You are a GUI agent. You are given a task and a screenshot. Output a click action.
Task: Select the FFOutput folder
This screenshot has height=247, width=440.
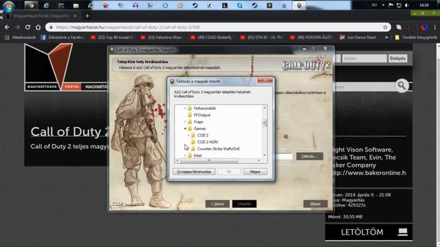pos(202,115)
